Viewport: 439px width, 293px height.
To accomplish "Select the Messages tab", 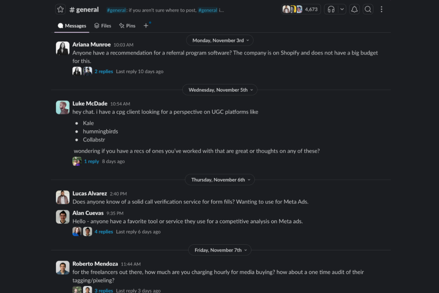I will click(x=72, y=26).
